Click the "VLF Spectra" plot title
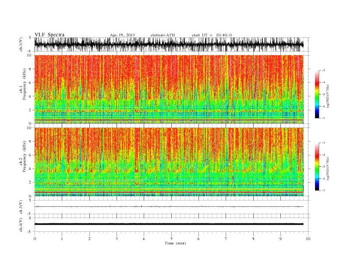The height and width of the screenshot is (268, 347). pos(50,35)
